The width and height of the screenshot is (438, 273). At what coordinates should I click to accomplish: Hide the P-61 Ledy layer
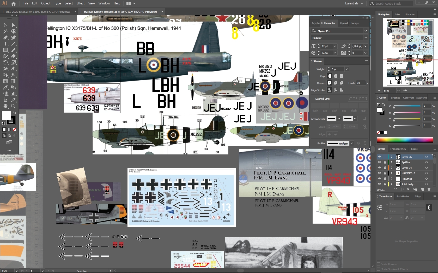(x=380, y=184)
